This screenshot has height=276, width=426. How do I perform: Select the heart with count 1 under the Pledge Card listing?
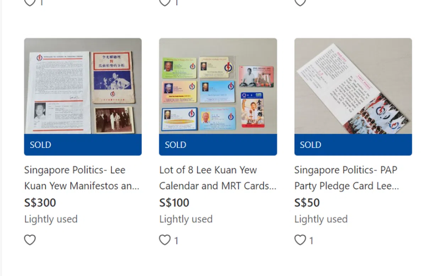300,240
